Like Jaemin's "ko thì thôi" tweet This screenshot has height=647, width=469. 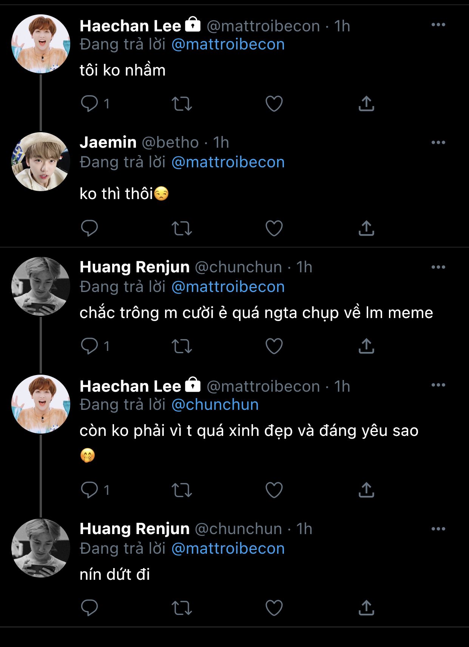tap(274, 228)
